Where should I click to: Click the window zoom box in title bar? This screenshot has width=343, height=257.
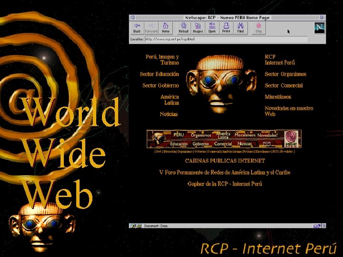[322, 17]
